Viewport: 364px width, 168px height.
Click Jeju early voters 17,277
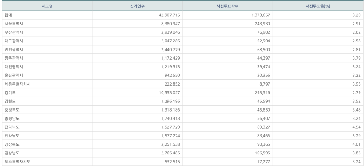click(x=263, y=162)
